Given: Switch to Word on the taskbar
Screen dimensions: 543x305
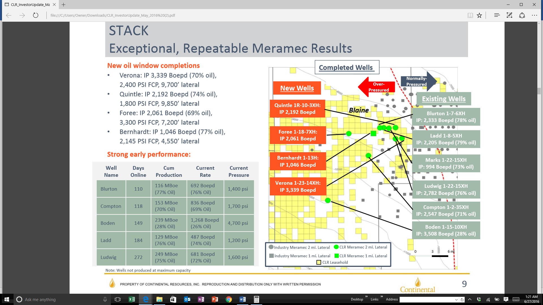Looking at the screenshot, I should point(242,299).
